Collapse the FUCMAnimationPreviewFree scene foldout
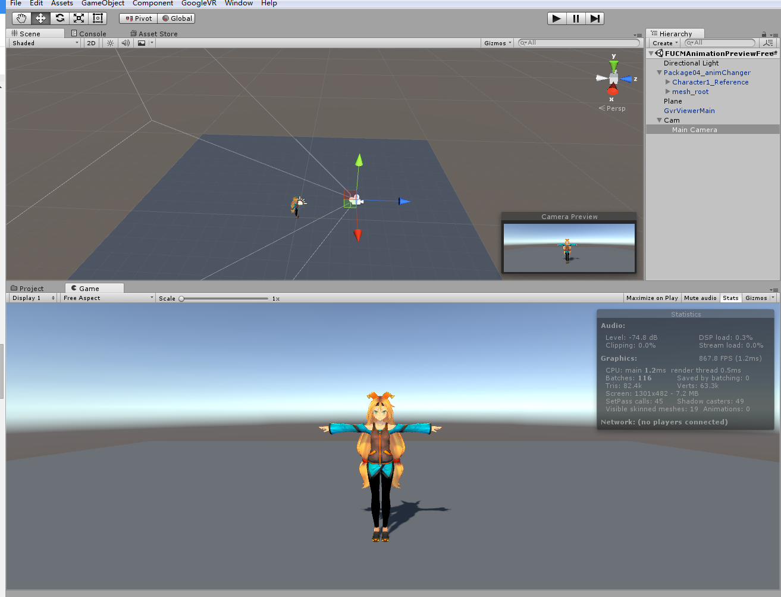Viewport: 781px width, 597px height. pos(651,53)
